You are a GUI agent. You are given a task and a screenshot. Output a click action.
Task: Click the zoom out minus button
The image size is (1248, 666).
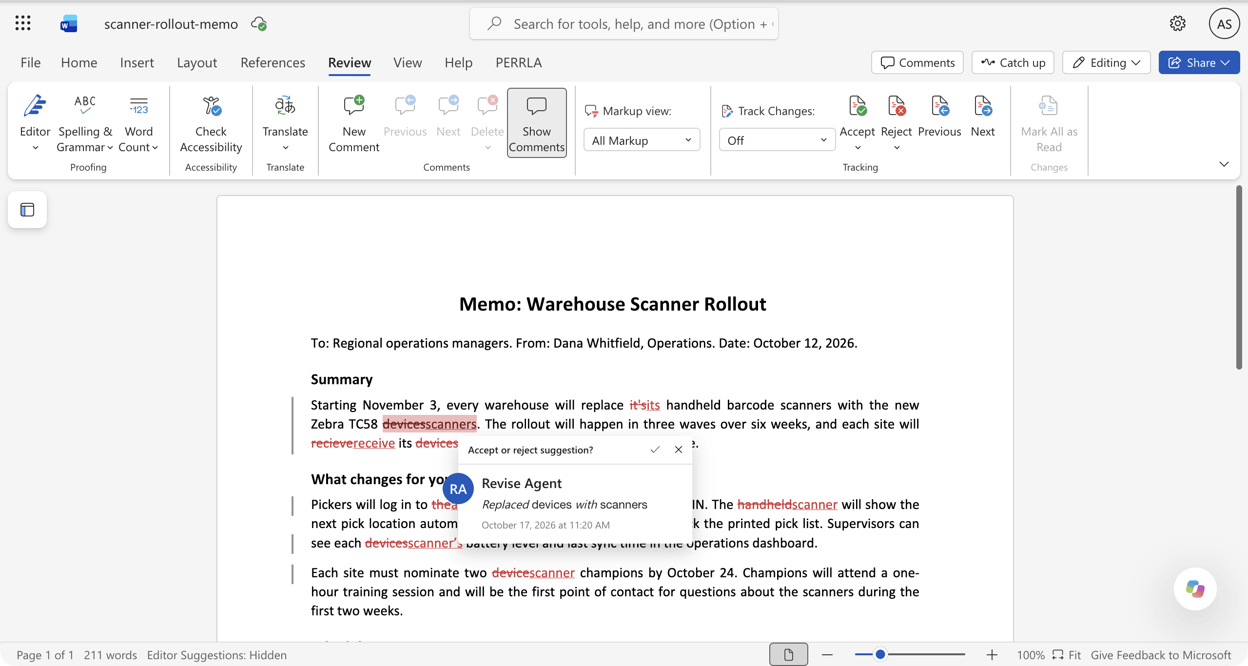click(827, 654)
